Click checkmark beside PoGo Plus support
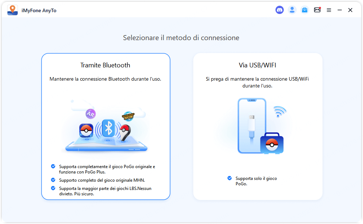 [53, 166]
